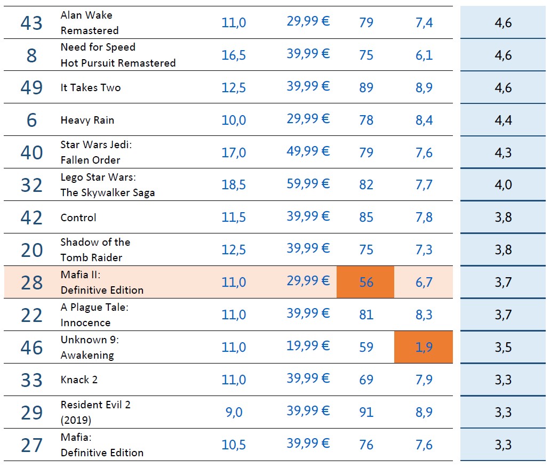Select the score 91 for Resident Evil 2

[x=366, y=413]
